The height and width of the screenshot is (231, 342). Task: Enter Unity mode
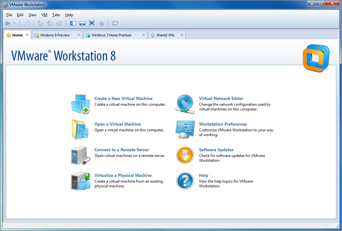click(x=101, y=23)
